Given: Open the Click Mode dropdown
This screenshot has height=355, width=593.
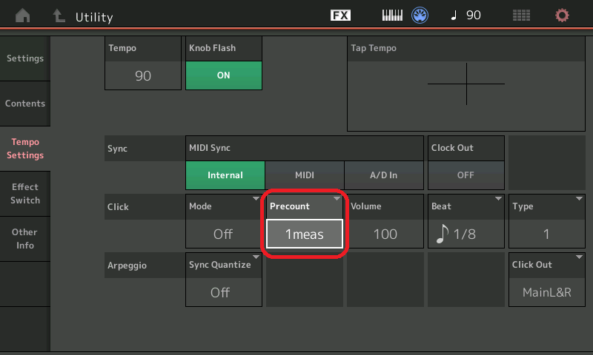Looking at the screenshot, I should click(x=223, y=222).
